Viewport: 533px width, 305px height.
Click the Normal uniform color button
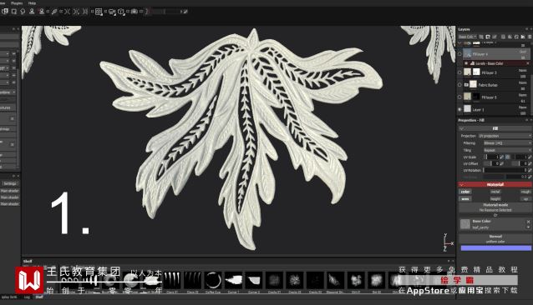[x=495, y=239]
